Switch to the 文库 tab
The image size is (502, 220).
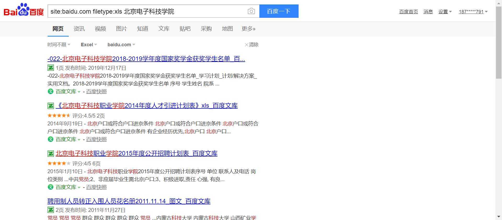164,29
